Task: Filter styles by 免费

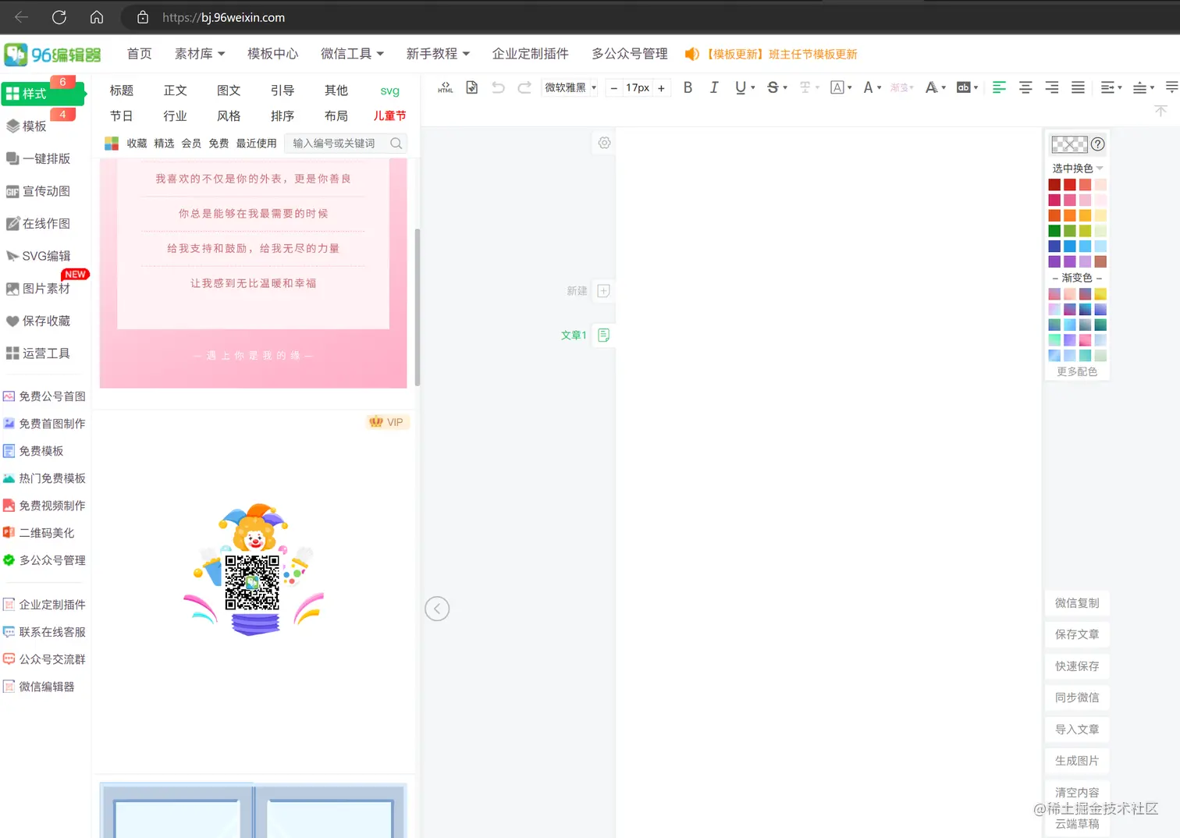Action: (219, 144)
